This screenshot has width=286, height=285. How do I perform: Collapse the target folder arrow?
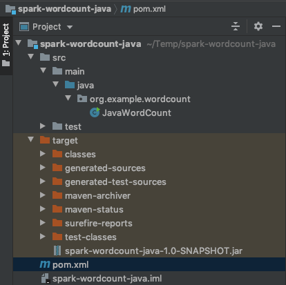point(31,139)
